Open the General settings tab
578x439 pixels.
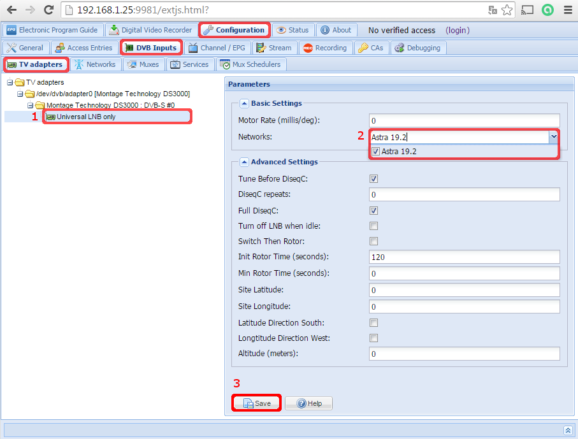(x=25, y=48)
